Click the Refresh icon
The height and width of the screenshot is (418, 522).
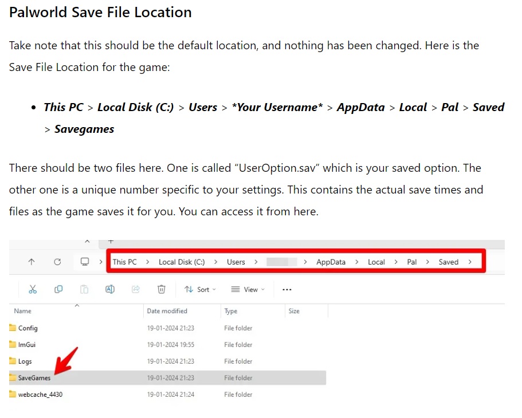[x=57, y=262]
